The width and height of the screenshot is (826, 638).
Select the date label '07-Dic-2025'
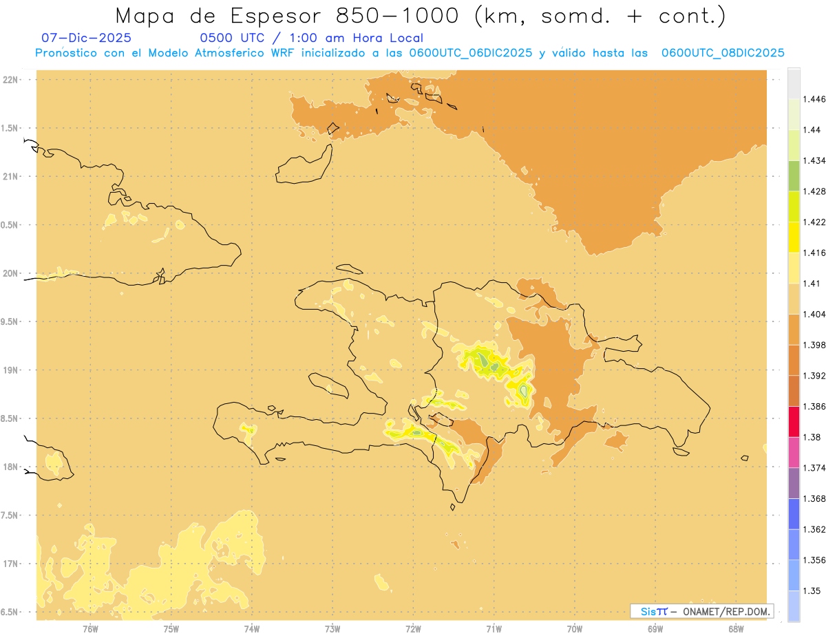[x=87, y=39]
